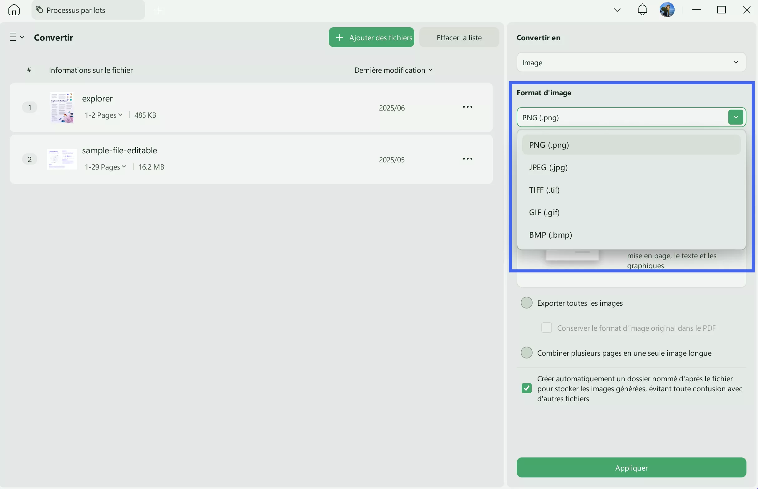Uncheck the auto-create folder checkbox
Image resolution: width=758 pixels, height=489 pixels.
[x=527, y=388]
